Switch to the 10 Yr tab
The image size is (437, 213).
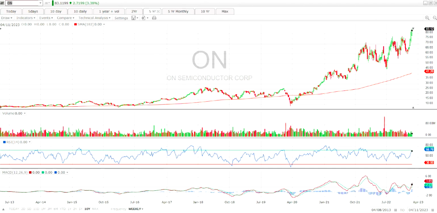tap(204, 11)
